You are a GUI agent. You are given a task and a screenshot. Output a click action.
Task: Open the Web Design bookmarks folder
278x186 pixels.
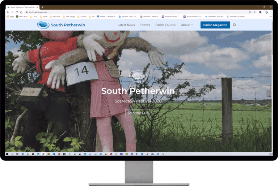(69, 17)
